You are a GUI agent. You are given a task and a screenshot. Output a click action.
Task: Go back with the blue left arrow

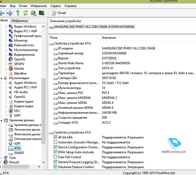coord(2,13)
